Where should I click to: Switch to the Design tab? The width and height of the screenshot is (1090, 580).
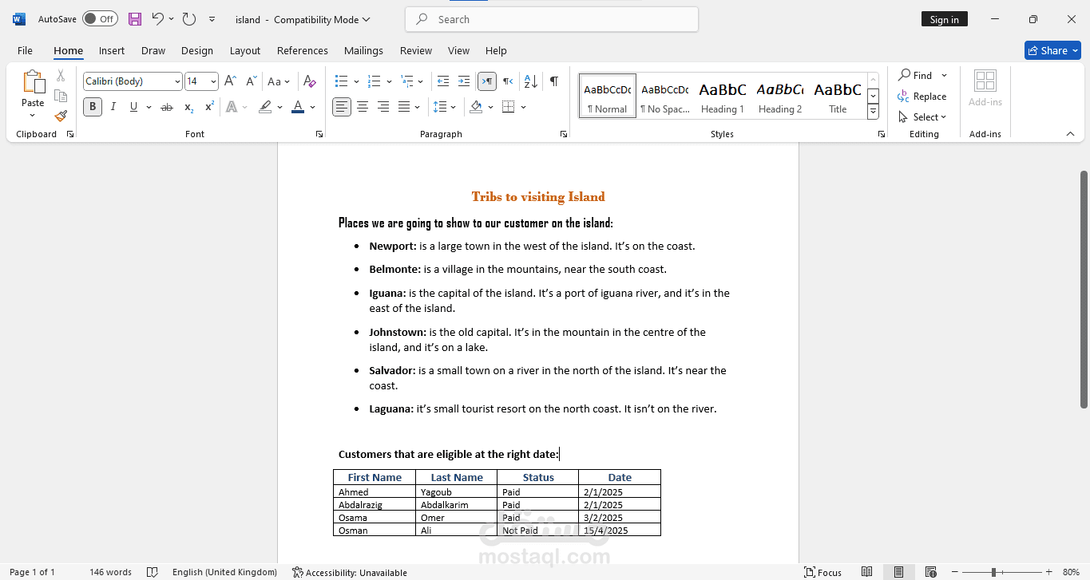(197, 50)
